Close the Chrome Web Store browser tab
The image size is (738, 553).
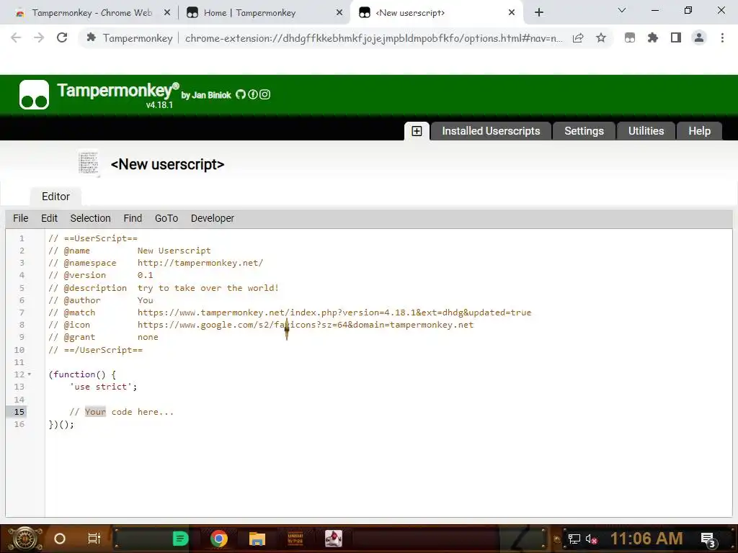coord(167,13)
